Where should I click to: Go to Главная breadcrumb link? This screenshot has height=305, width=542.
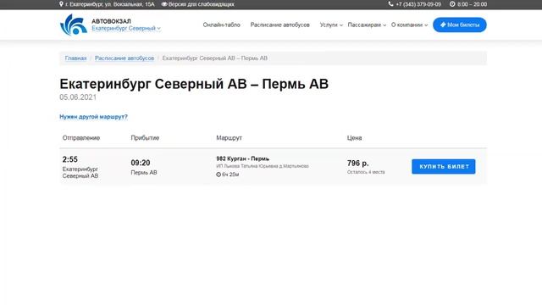(x=75, y=58)
